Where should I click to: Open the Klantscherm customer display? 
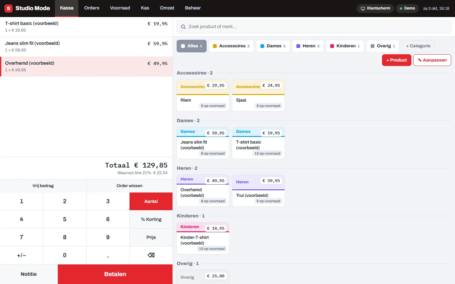375,9
